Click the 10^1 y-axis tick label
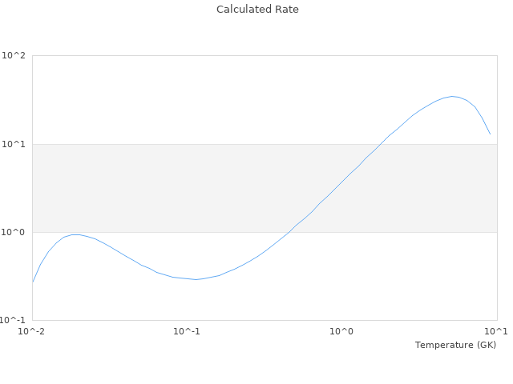 [14, 144]
